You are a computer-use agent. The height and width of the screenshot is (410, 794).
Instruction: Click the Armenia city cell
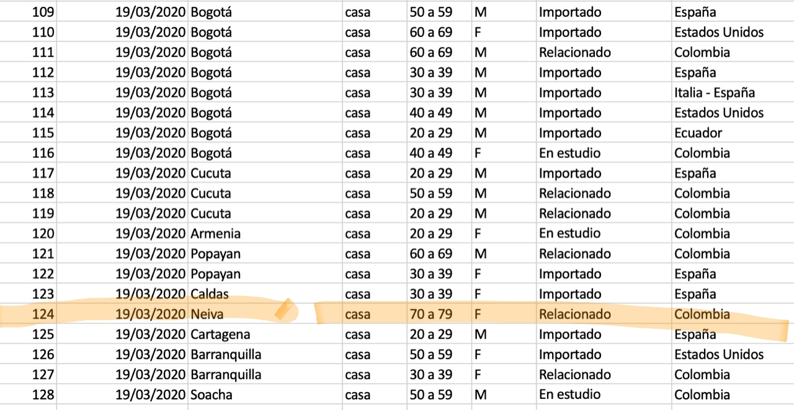tap(265, 233)
